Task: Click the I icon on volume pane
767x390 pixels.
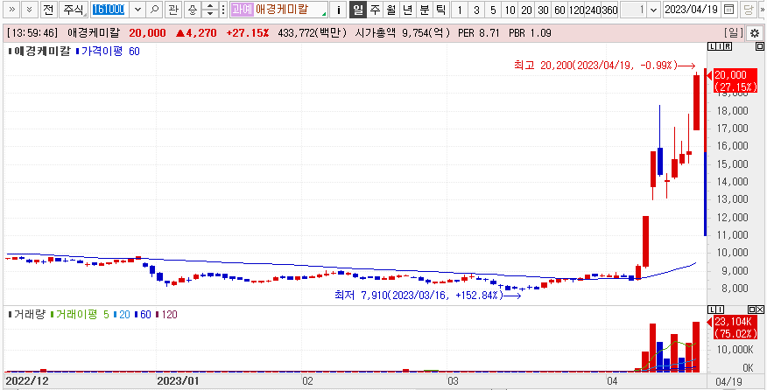Action: 720,310
